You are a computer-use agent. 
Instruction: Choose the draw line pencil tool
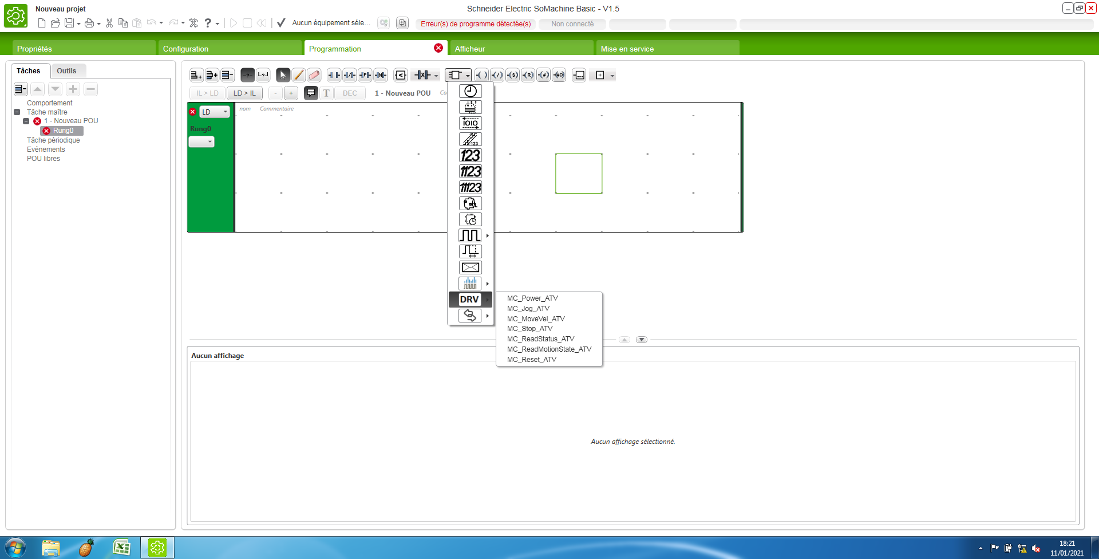coord(298,75)
